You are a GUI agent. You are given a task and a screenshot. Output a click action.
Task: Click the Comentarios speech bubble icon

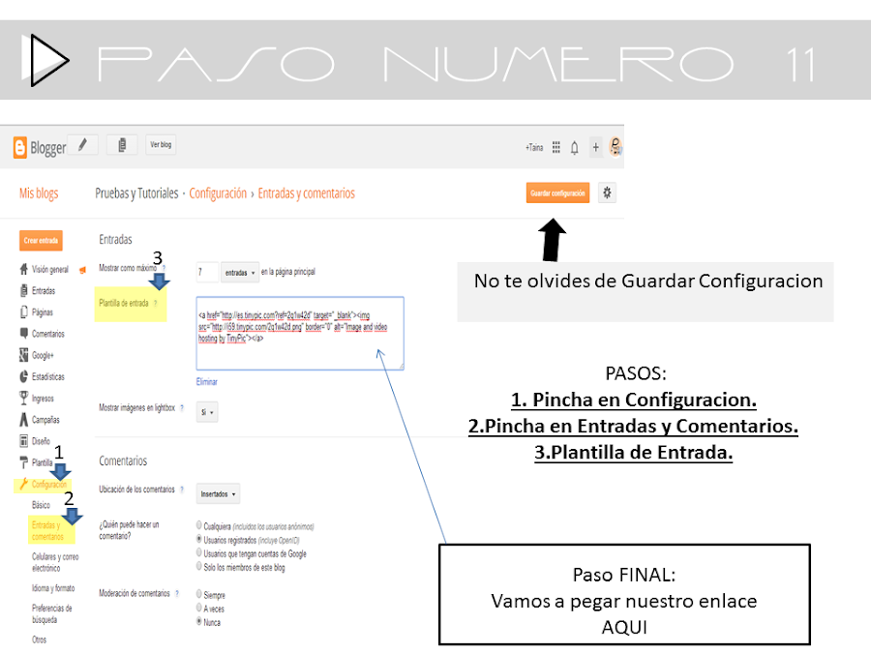point(23,333)
